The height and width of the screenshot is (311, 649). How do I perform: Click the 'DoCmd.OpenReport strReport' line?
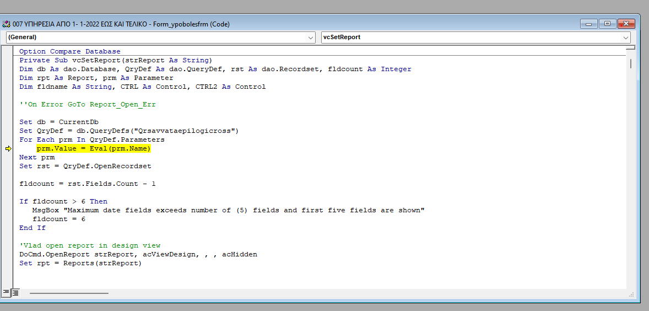(138, 254)
